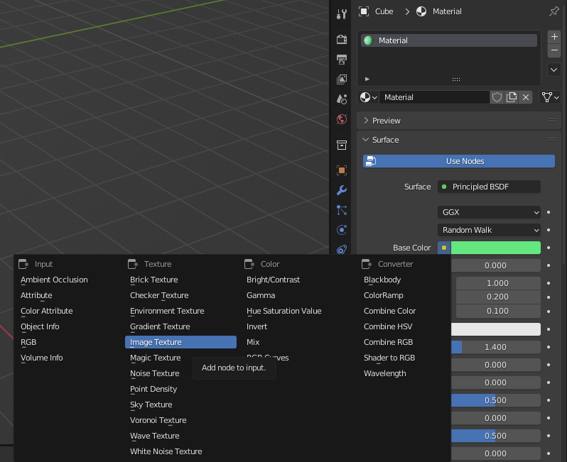
Task: Choose Wave Texture entry
Action: (154, 436)
